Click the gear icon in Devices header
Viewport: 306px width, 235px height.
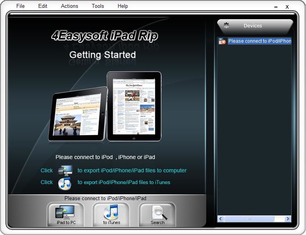pos(226,25)
